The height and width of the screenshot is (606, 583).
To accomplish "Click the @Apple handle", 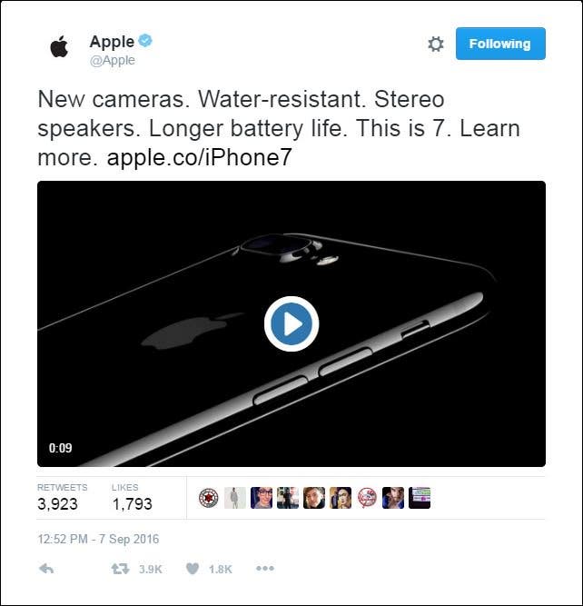I will (113, 60).
